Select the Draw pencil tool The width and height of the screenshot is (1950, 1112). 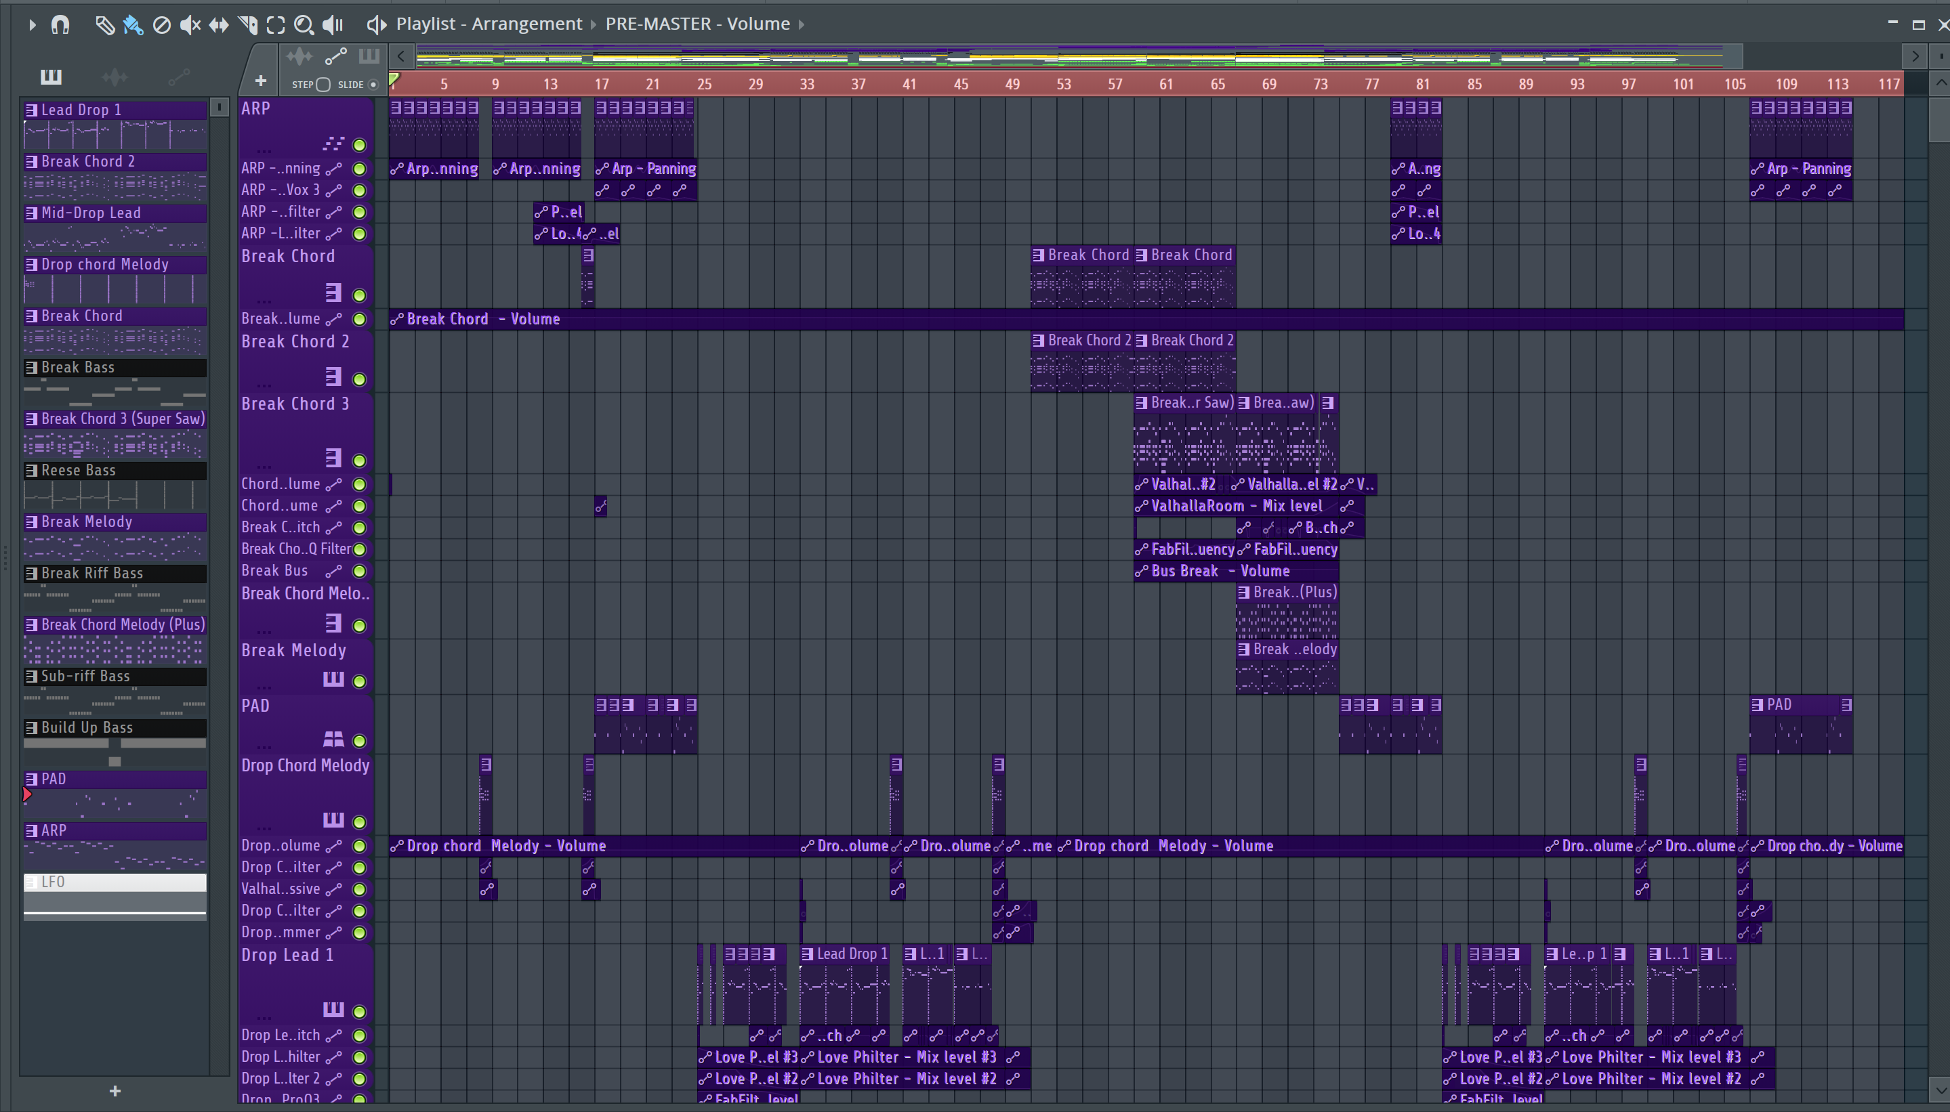click(x=105, y=25)
